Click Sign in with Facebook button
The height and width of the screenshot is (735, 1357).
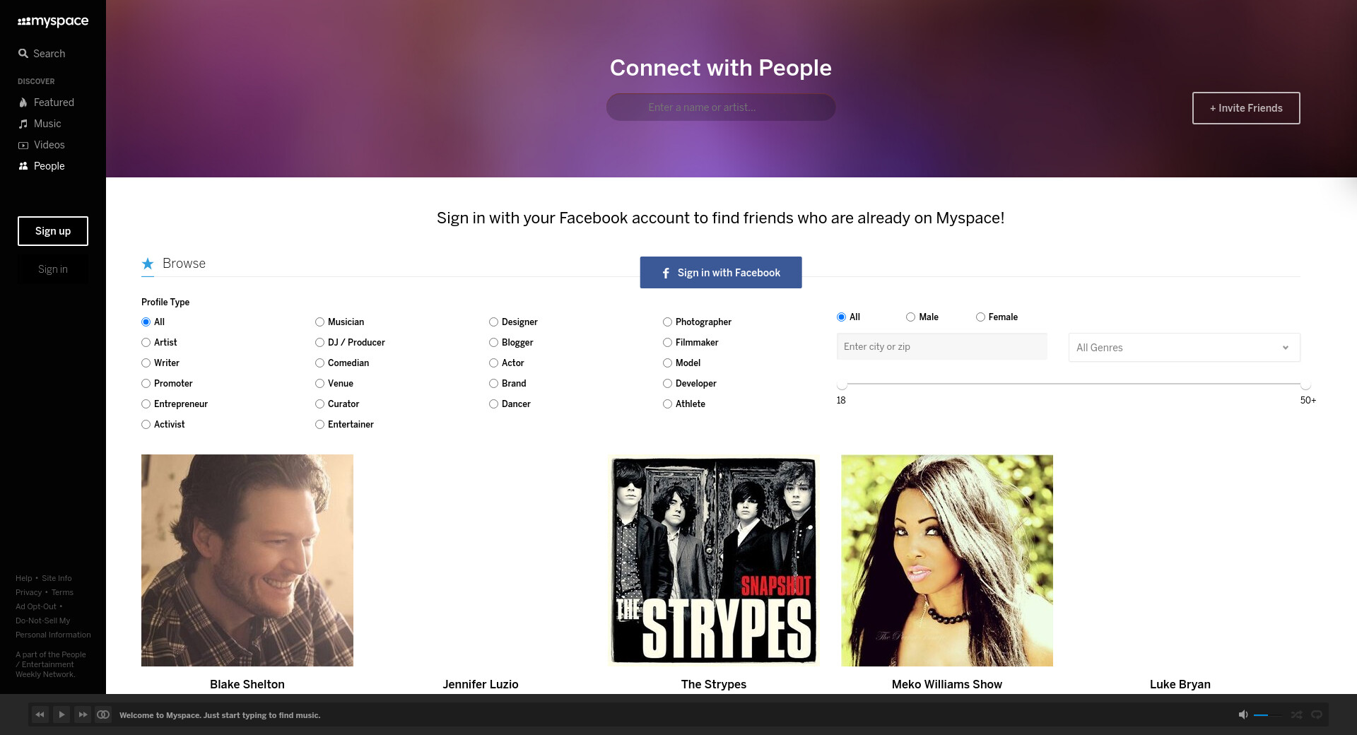coord(721,273)
